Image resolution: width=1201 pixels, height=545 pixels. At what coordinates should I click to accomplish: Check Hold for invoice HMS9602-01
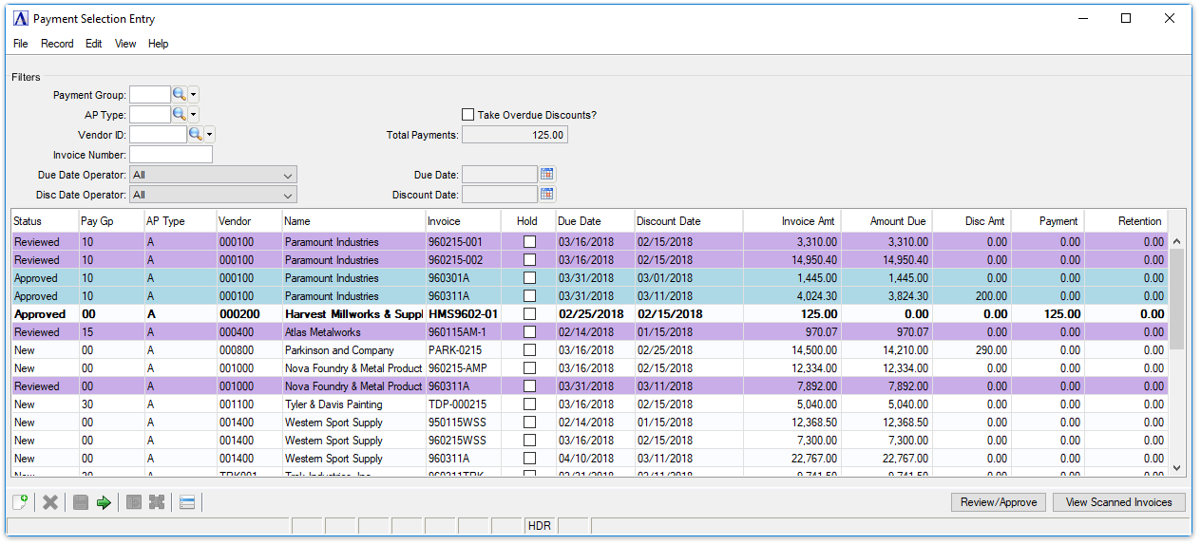tap(529, 314)
